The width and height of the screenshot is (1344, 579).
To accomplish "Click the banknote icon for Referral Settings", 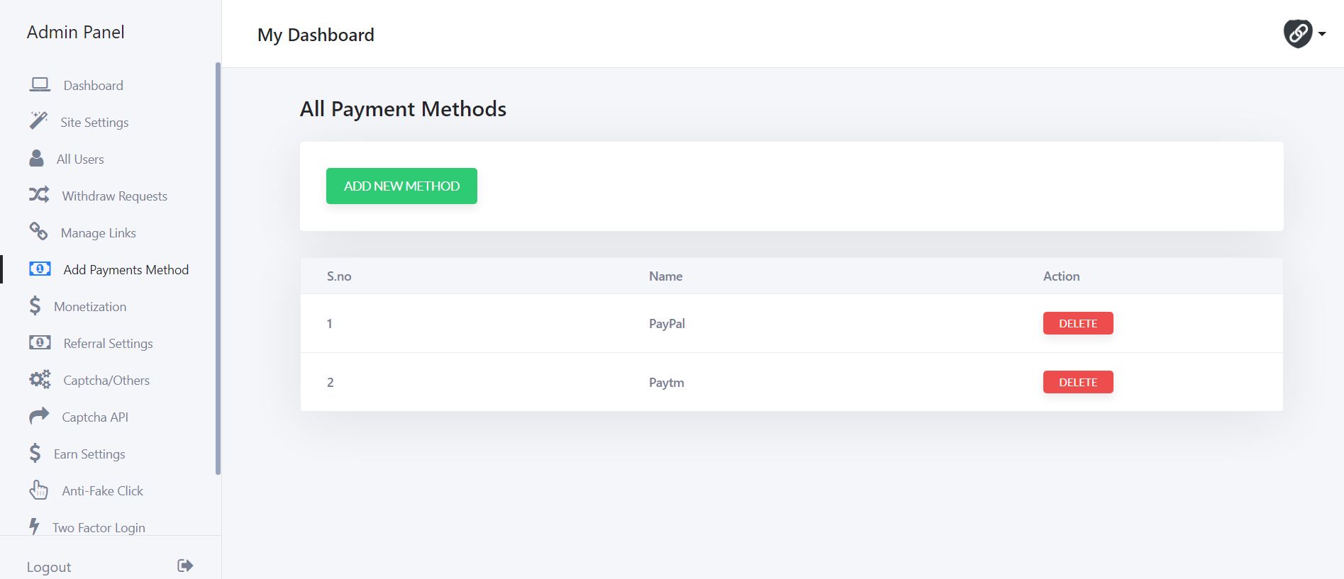I will tap(40, 342).
